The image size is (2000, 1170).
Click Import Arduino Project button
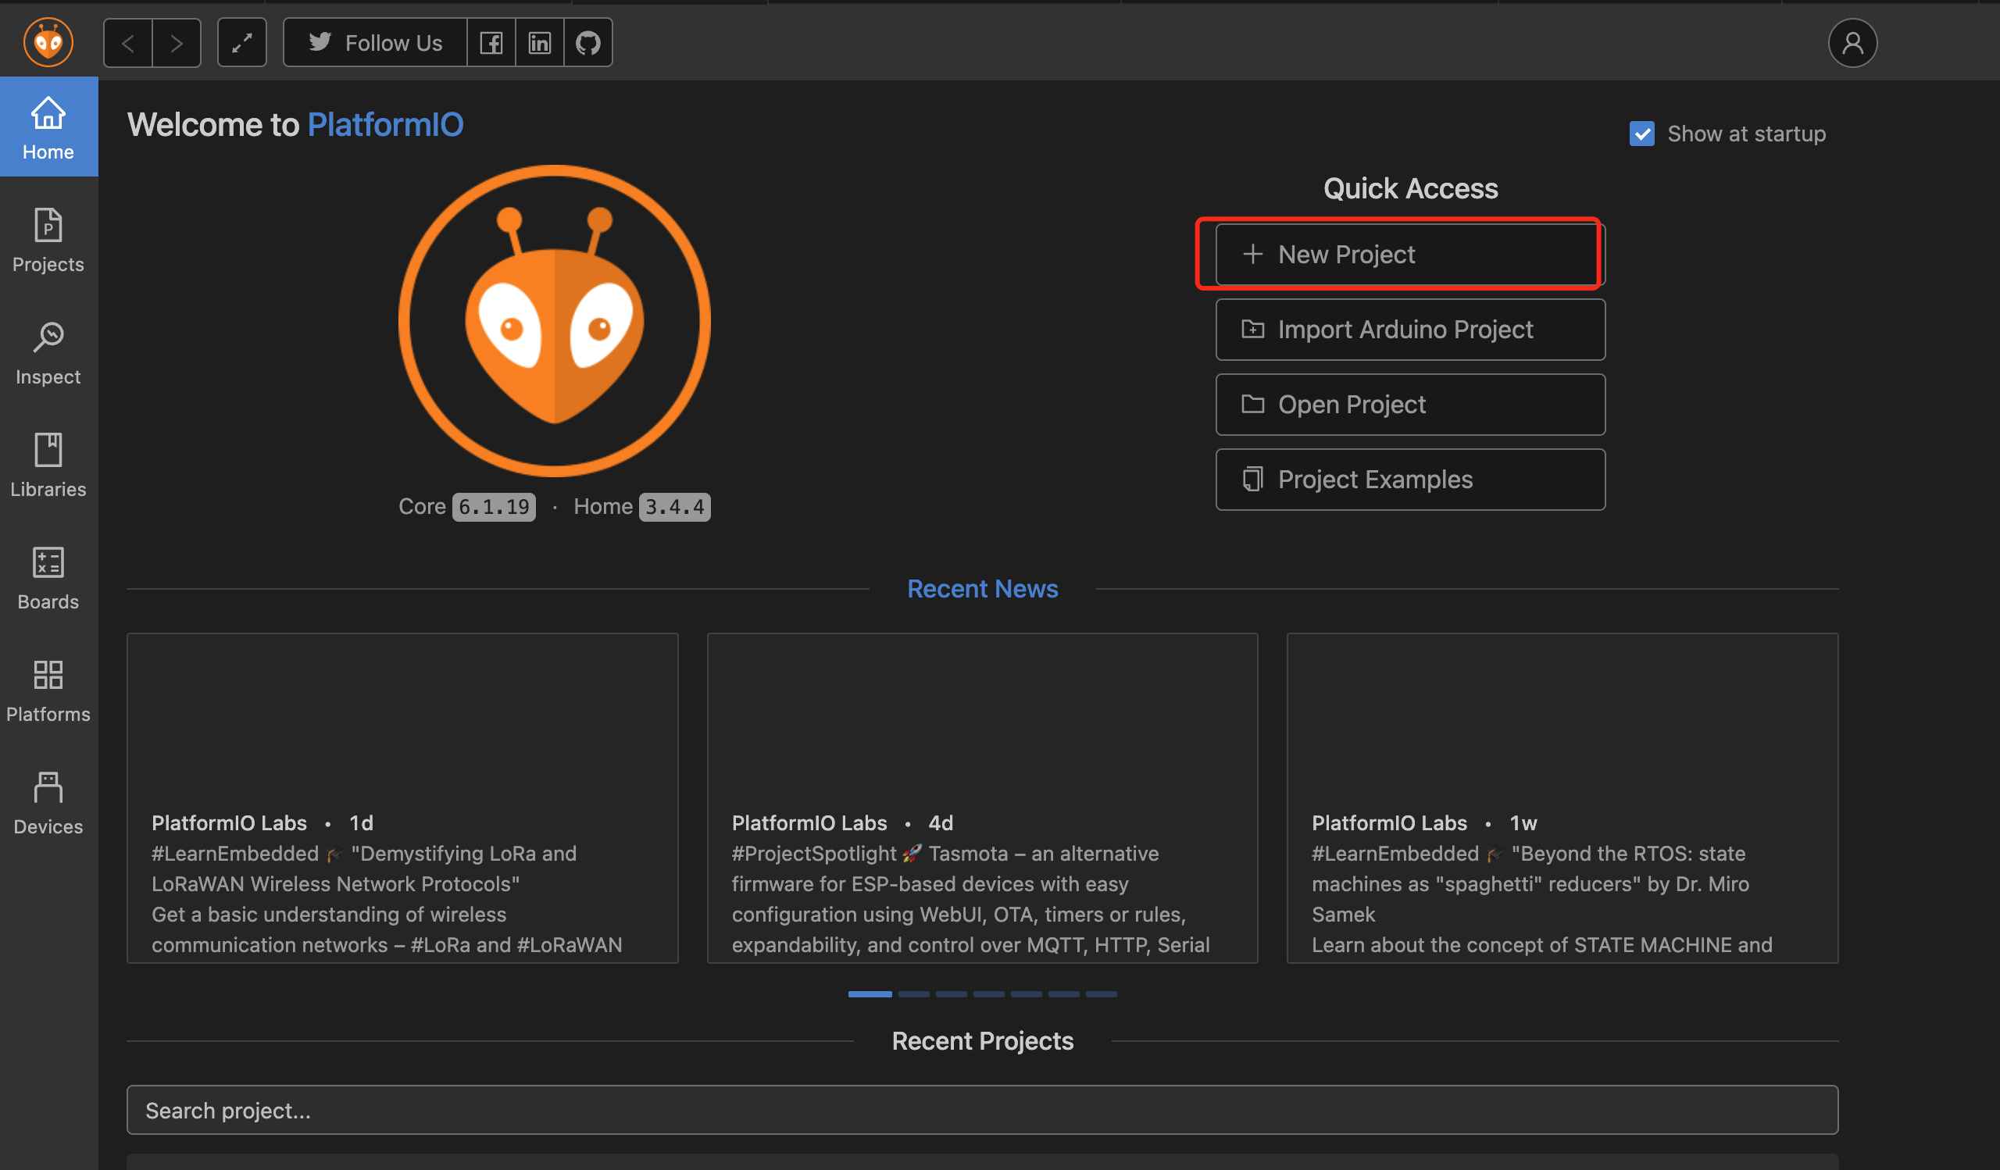click(x=1410, y=329)
